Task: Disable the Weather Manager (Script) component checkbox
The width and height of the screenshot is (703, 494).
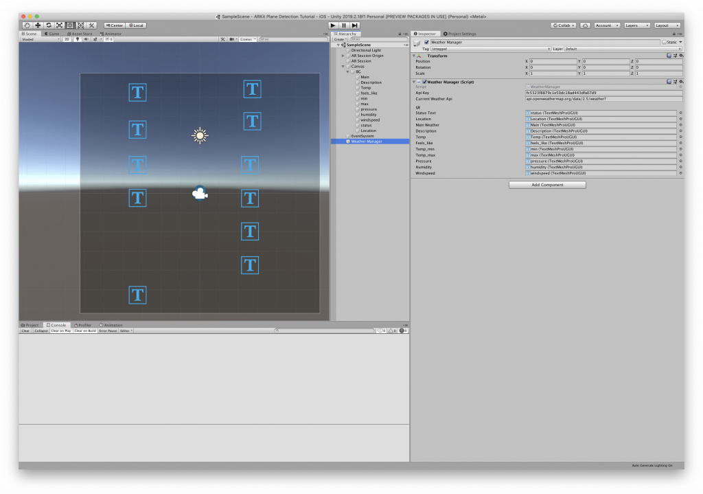Action: point(424,82)
